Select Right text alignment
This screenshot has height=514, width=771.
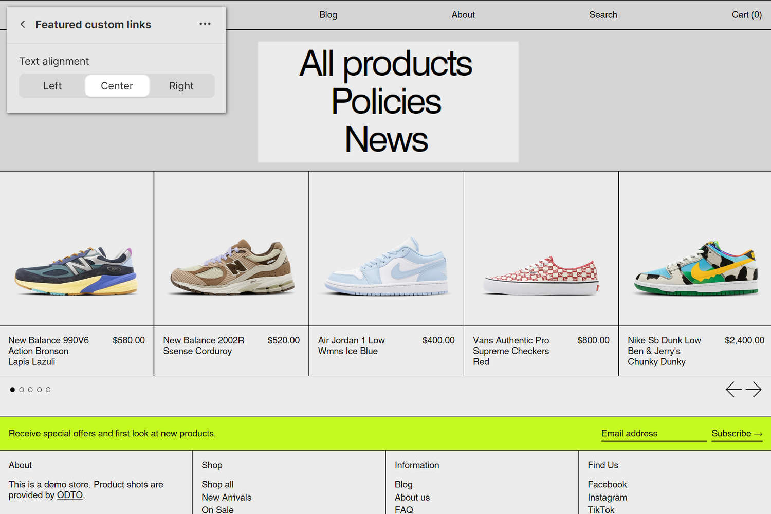181,86
